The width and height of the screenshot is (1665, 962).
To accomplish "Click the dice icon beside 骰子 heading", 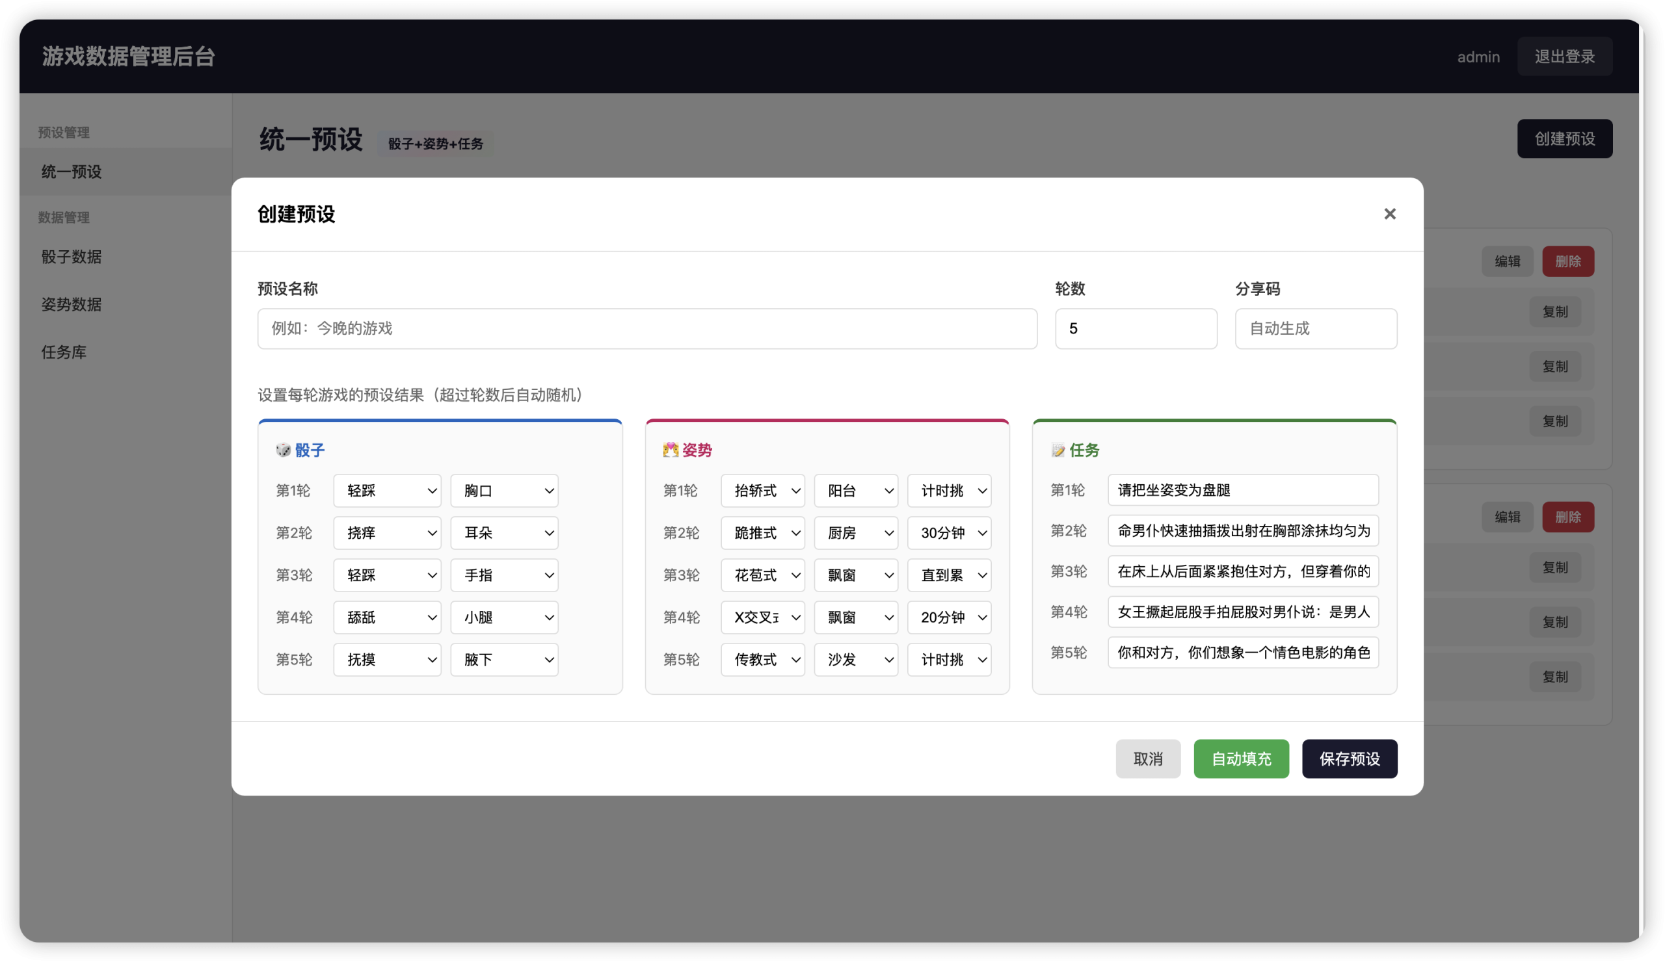I will 284,450.
